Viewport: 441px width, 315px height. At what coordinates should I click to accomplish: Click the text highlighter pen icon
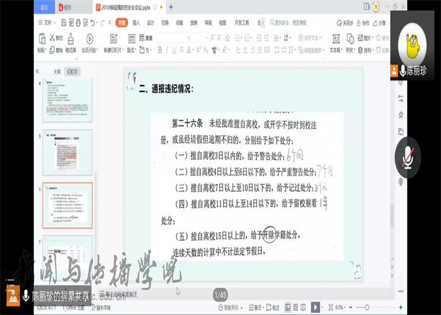(224, 50)
